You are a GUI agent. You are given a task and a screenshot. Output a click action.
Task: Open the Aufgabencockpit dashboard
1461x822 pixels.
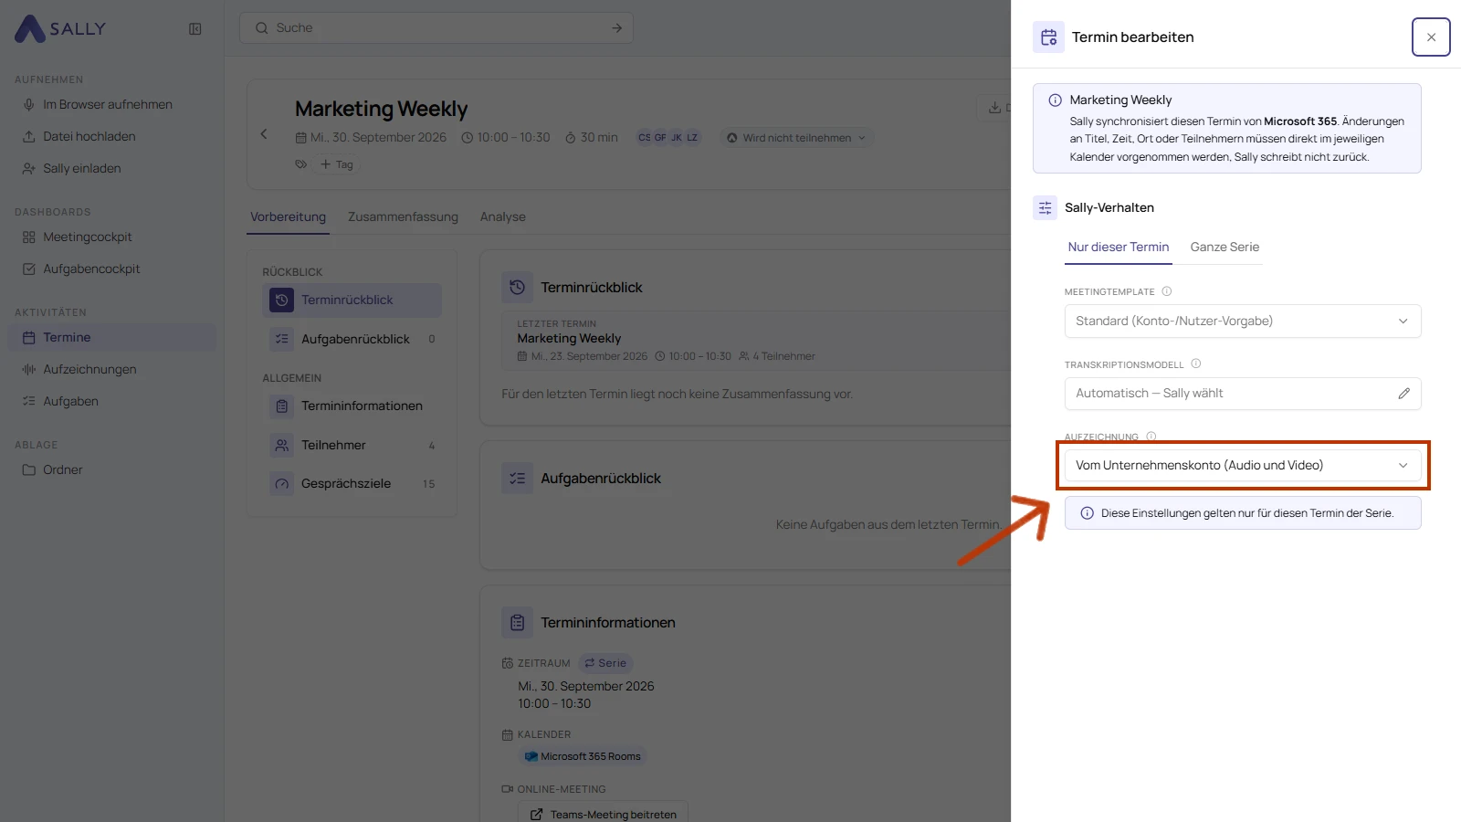(x=112, y=269)
